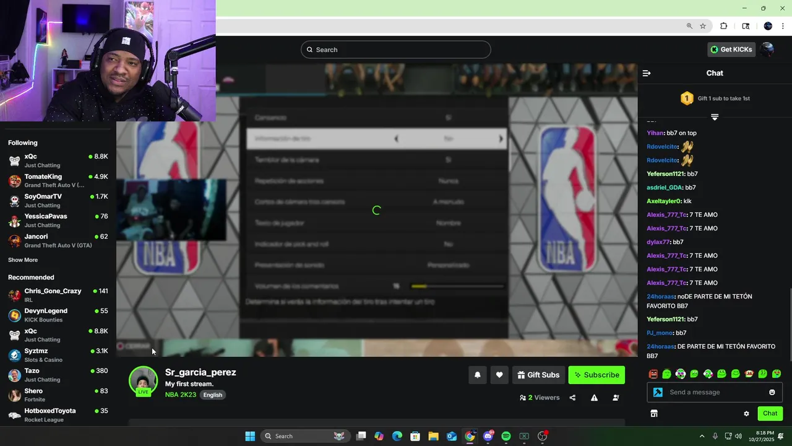Screen dimensions: 792x446
Task: Click the Send a message input field
Action: pos(715,392)
